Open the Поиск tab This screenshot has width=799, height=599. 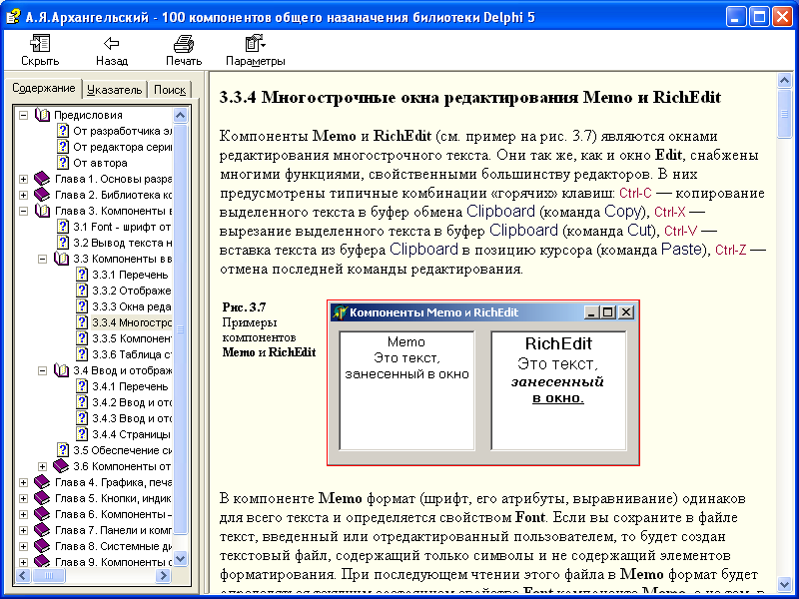tap(170, 90)
